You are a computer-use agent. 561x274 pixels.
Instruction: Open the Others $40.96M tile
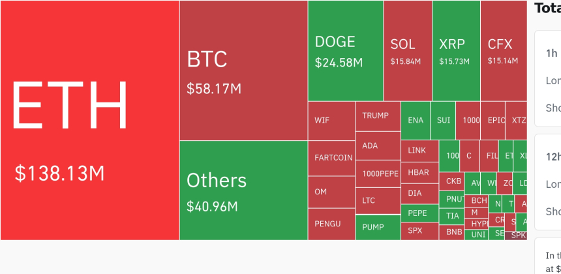coord(244,190)
